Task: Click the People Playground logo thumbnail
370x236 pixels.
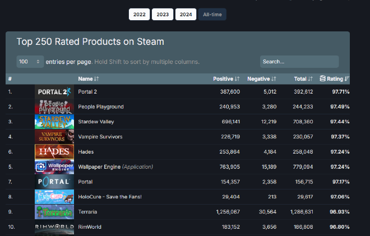Action: pyautogui.click(x=54, y=107)
